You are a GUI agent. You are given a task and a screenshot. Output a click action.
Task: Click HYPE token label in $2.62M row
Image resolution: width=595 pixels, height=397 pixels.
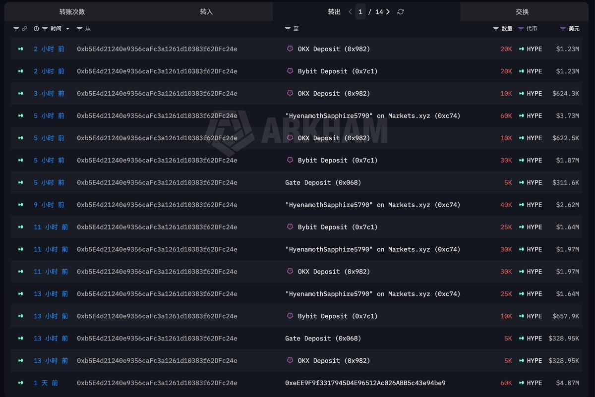point(535,205)
